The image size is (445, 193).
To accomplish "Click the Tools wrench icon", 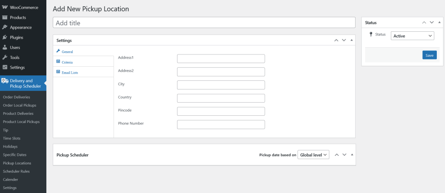I will 5,57.
